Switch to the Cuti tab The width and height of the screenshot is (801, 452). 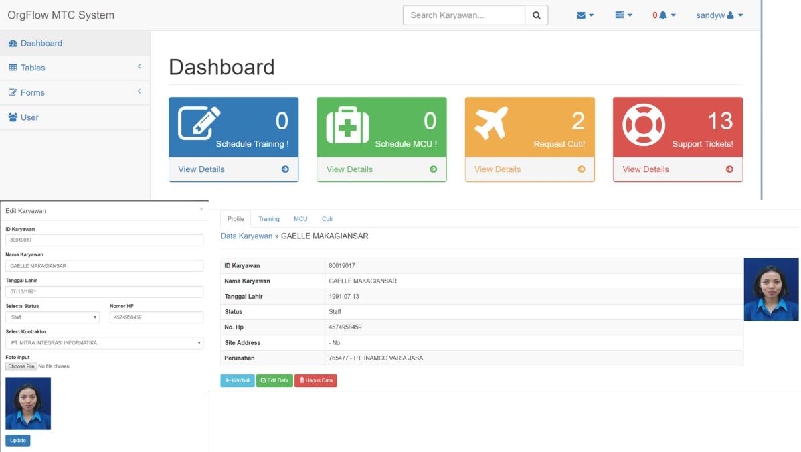pyautogui.click(x=327, y=219)
